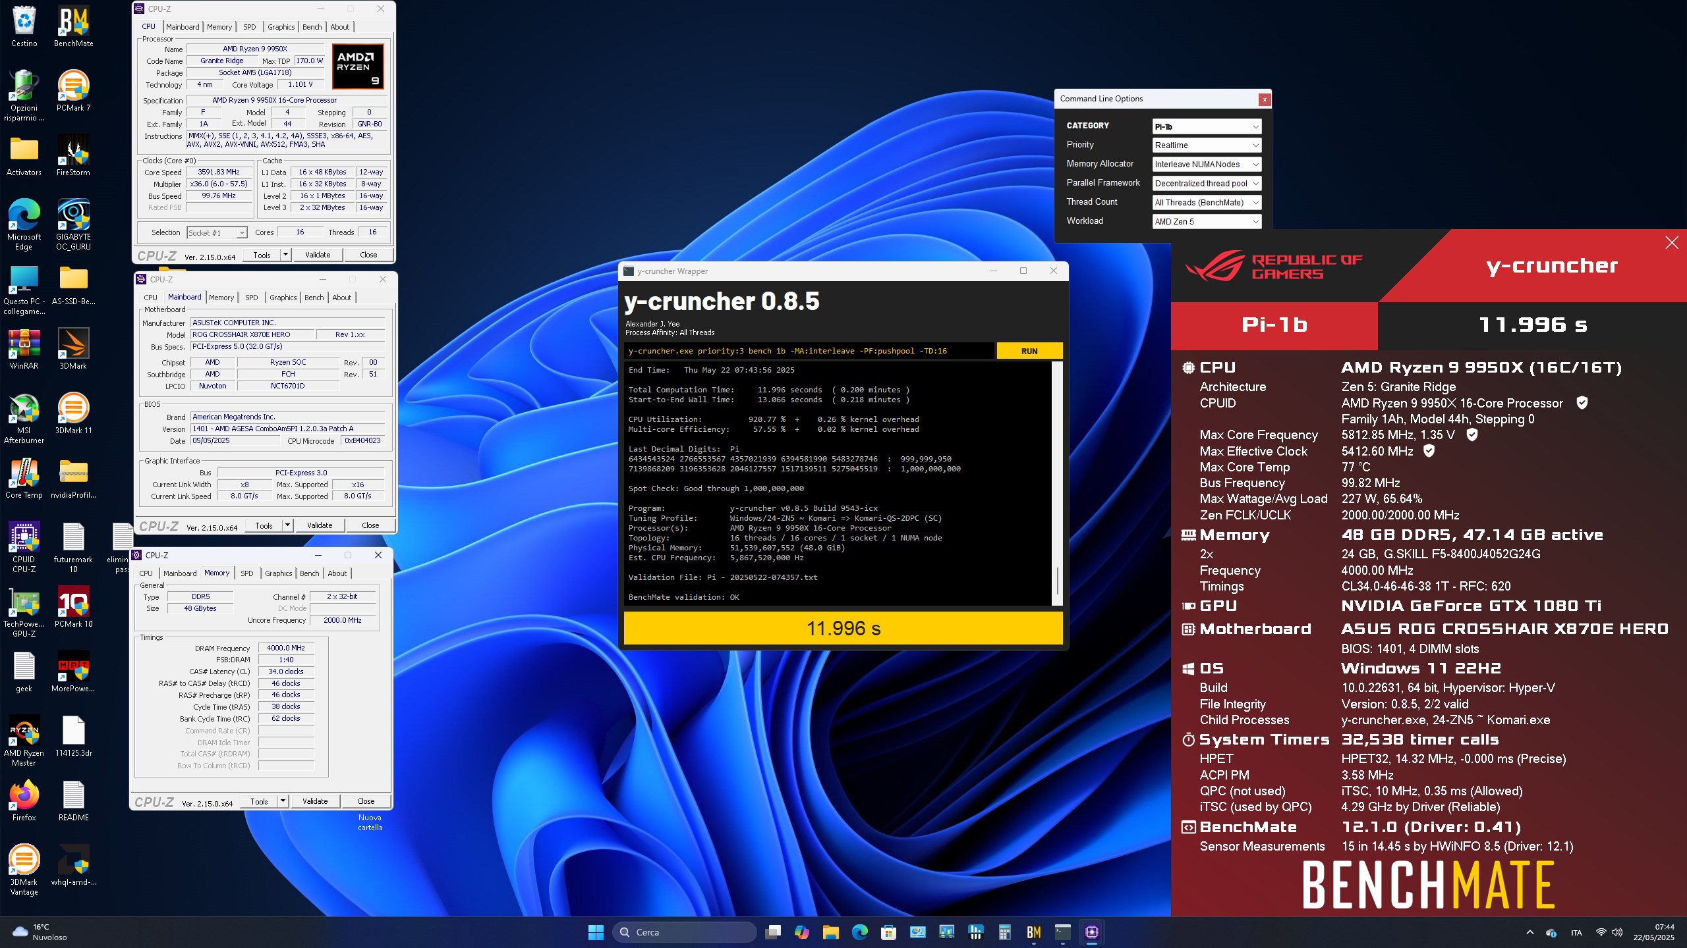Switch to SPD tab in top CPU-Z window
Viewport: 1687px width, 948px height.
(249, 27)
